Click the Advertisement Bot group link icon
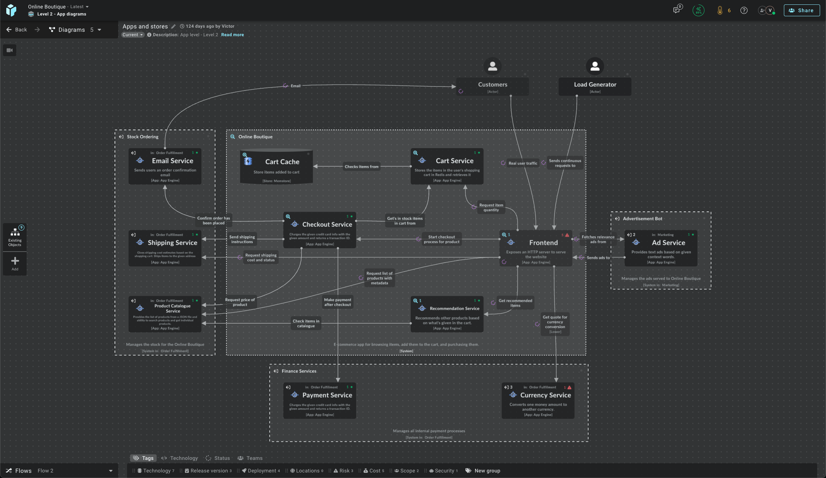Viewport: 826px width, 478px height. point(617,219)
